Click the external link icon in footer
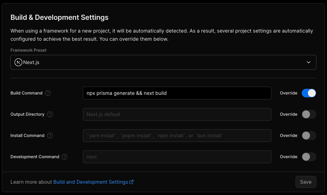This screenshot has height=195, width=327. [x=131, y=182]
